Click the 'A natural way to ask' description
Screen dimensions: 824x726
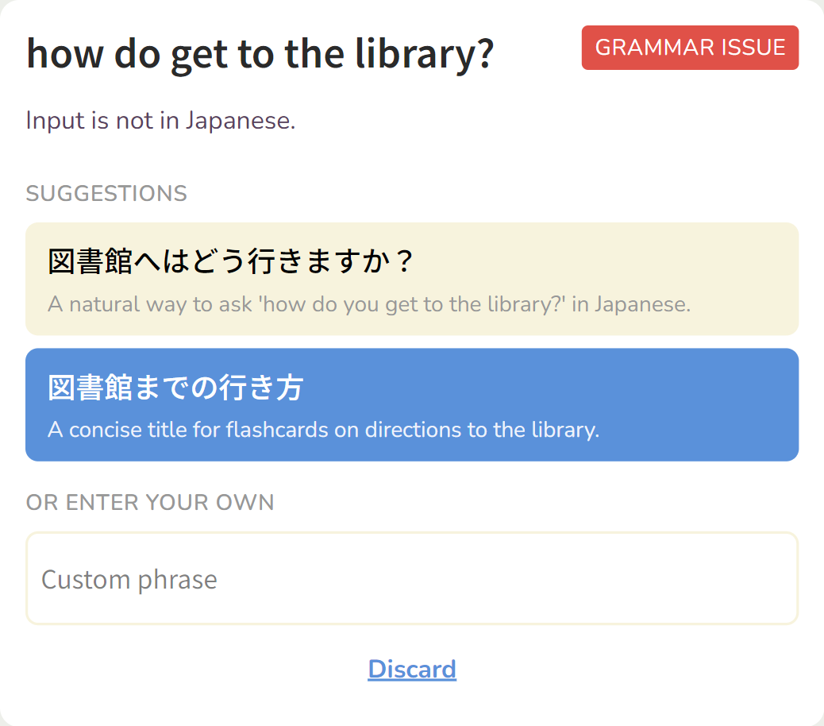coord(369,304)
